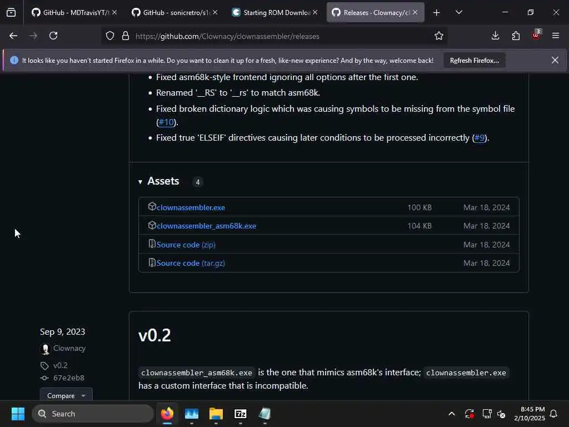This screenshot has width=569, height=427.
Task: Open the Clownacy author profile link
Action: pos(69,349)
